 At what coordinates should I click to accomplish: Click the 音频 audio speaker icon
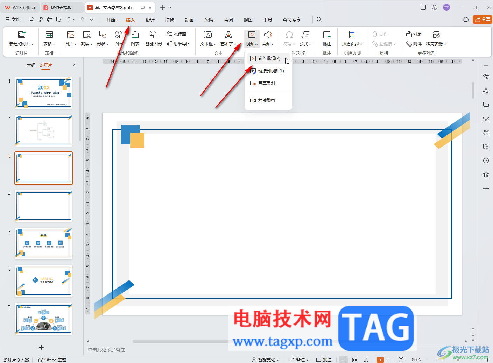(268, 35)
